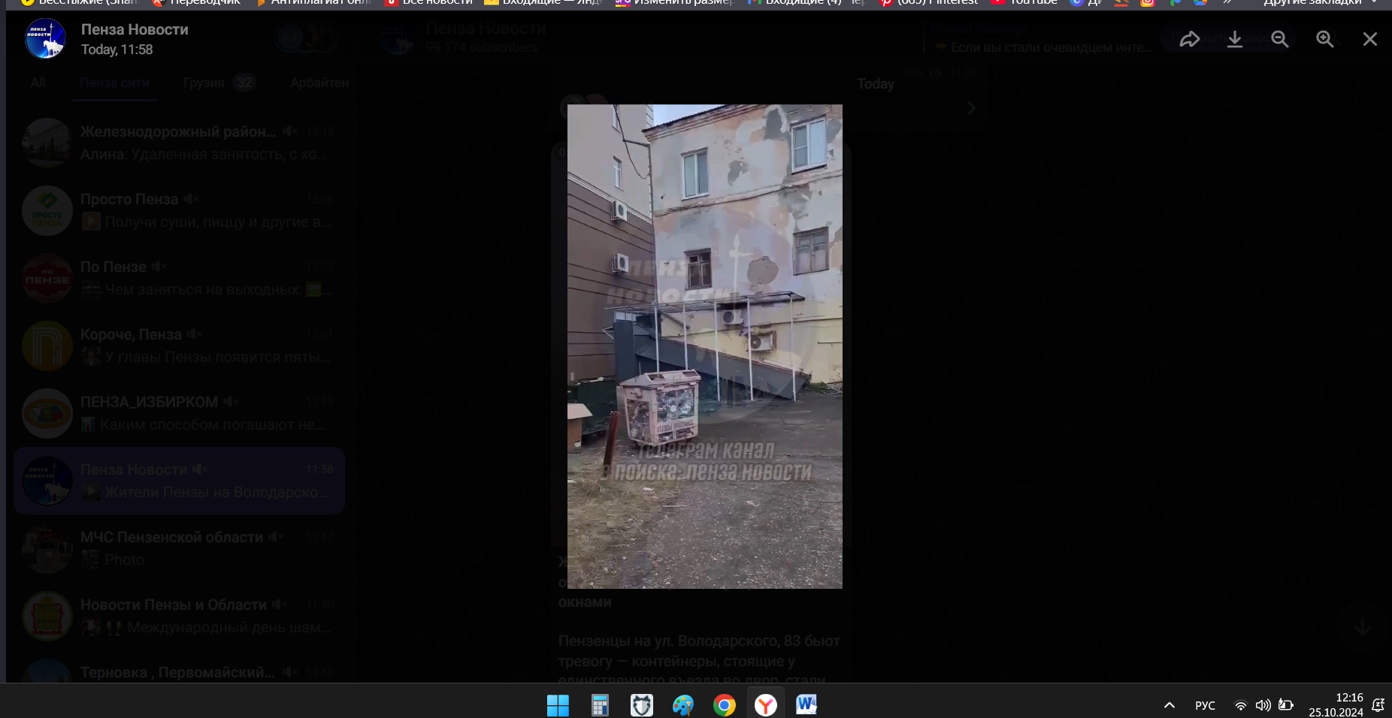This screenshot has height=718, width=1392.
Task: Zoom out using the magnifier minus icon
Action: [1279, 39]
